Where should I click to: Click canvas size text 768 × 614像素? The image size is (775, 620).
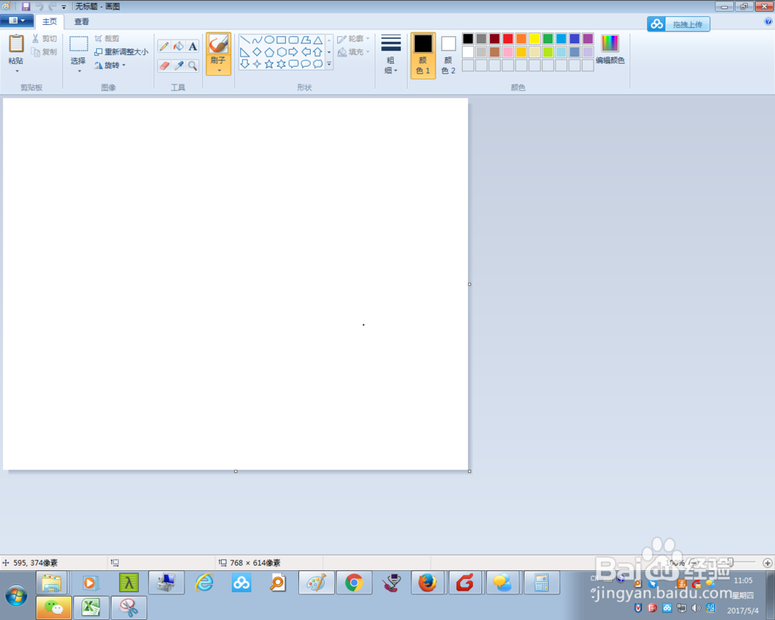click(255, 563)
